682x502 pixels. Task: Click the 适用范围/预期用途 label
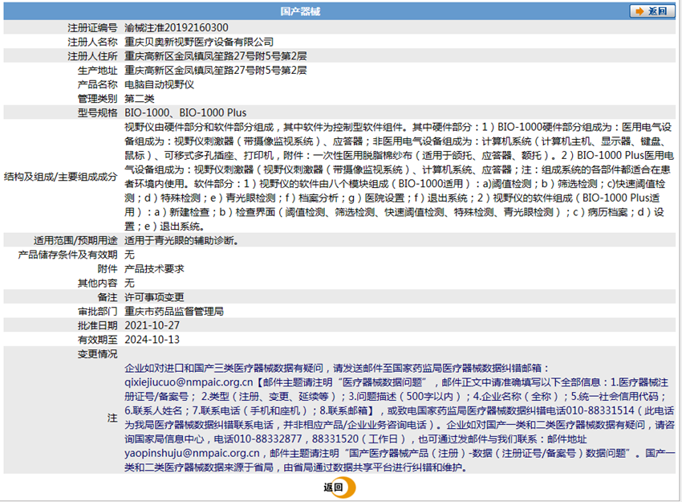pyautogui.click(x=75, y=240)
